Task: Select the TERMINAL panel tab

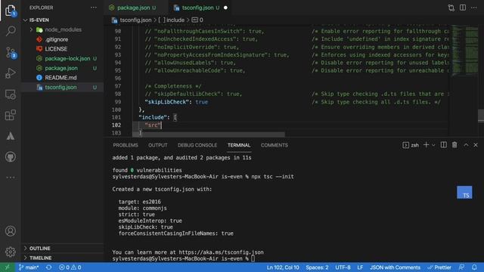Action: click(x=239, y=145)
